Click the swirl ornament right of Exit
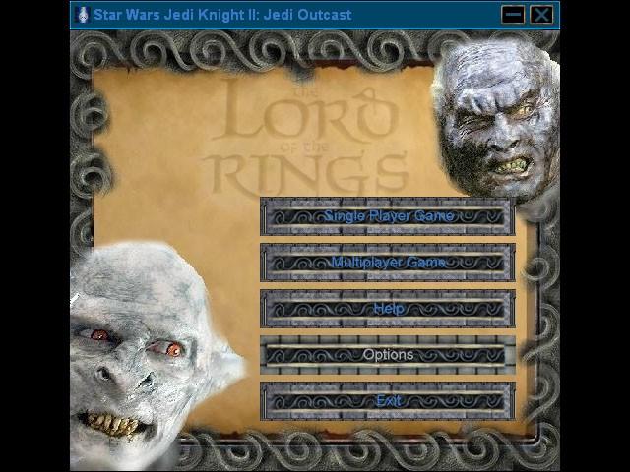The image size is (630, 472). click(x=482, y=401)
